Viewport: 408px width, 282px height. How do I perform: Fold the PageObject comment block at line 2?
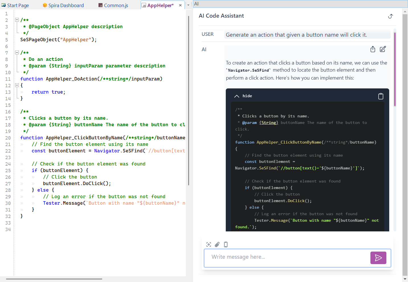click(x=17, y=20)
